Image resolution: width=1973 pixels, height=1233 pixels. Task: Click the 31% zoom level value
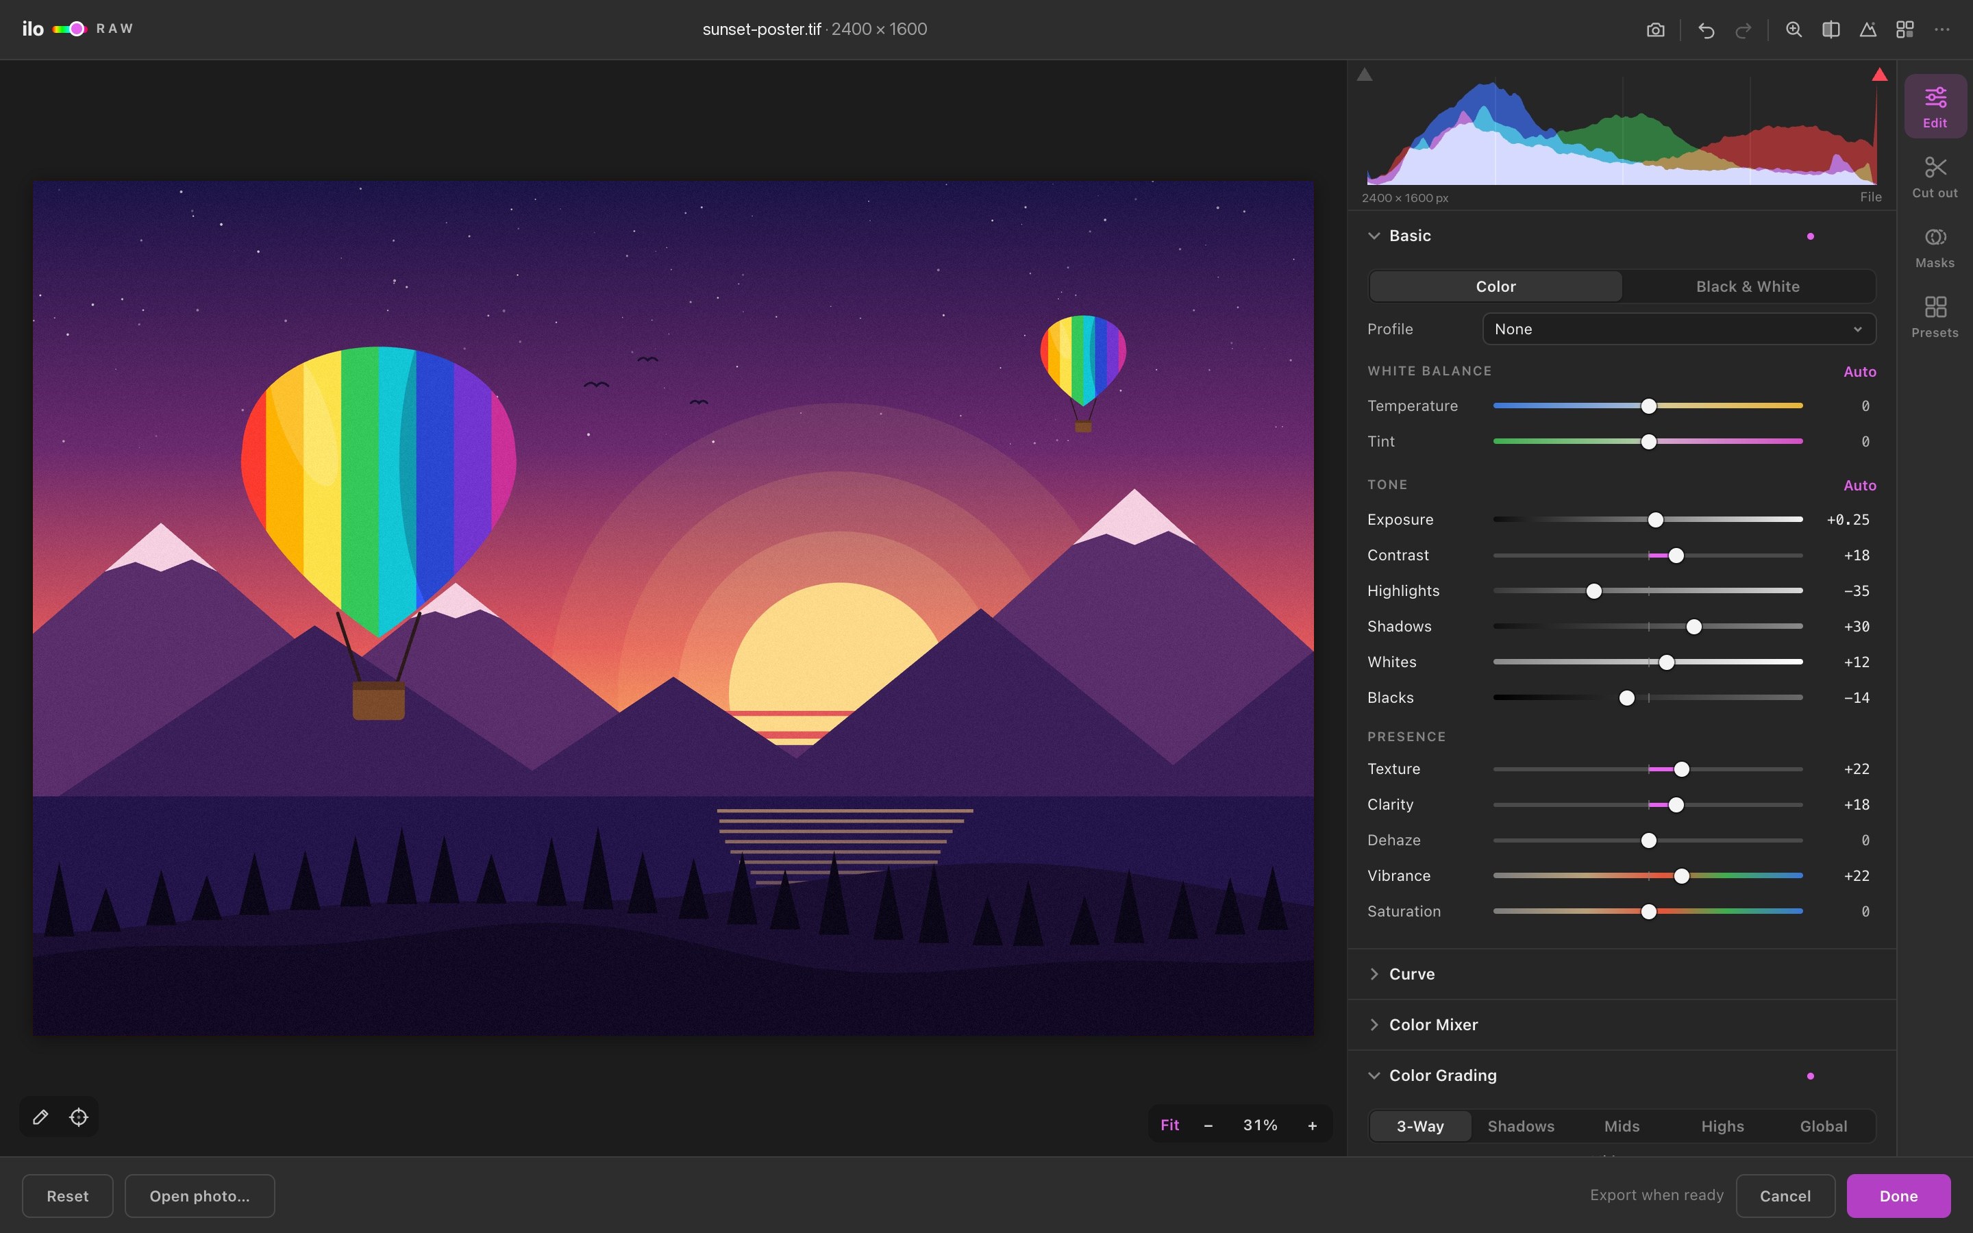(1260, 1125)
